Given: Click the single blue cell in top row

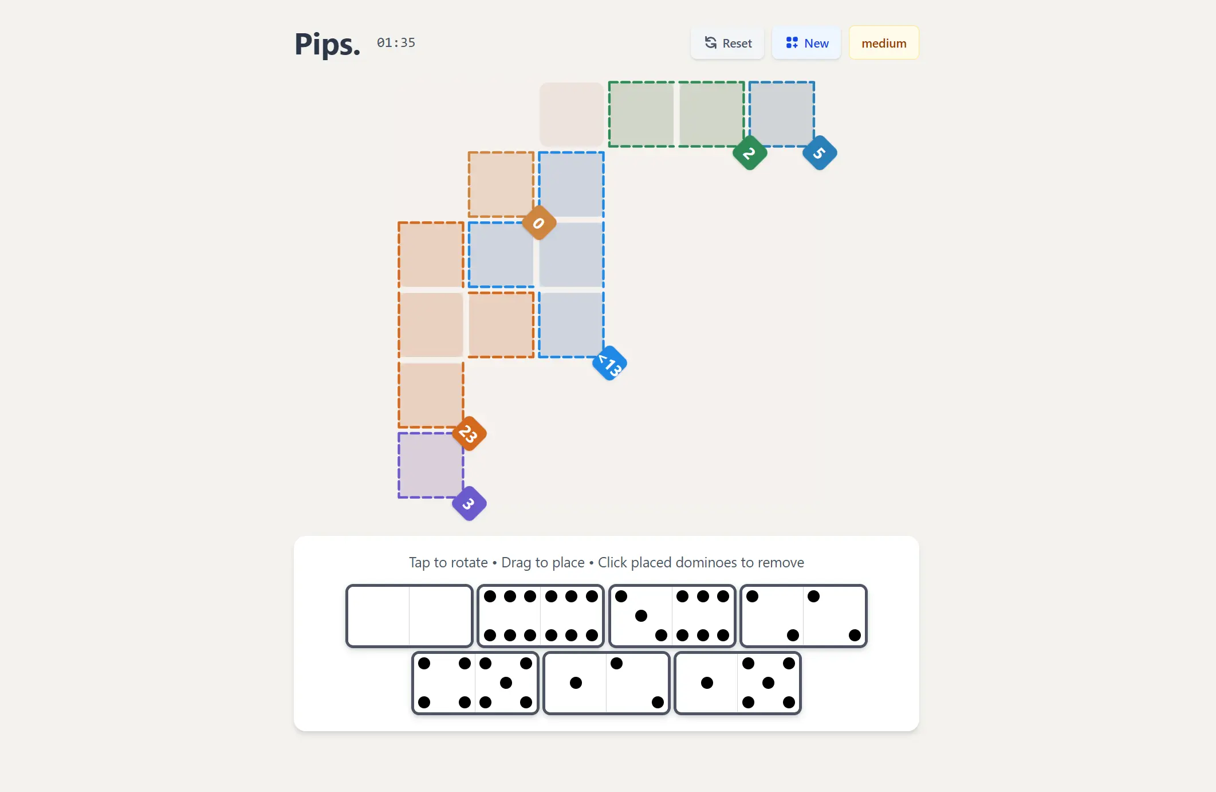Looking at the screenshot, I should [x=782, y=114].
